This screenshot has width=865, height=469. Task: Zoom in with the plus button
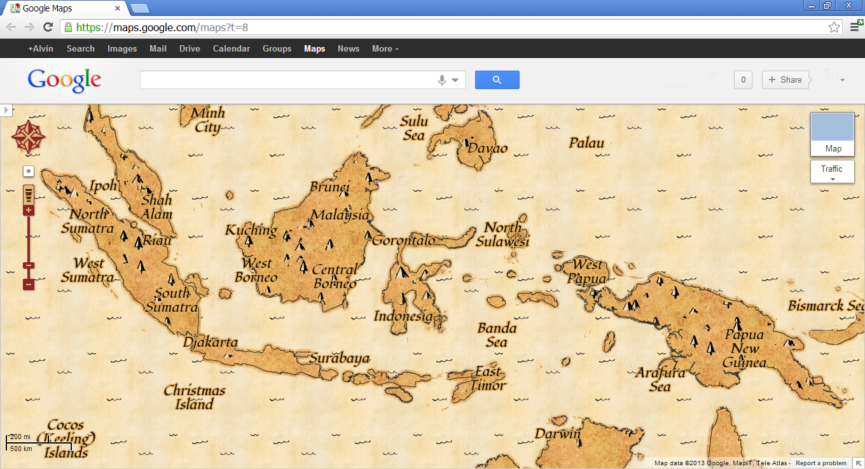29,211
